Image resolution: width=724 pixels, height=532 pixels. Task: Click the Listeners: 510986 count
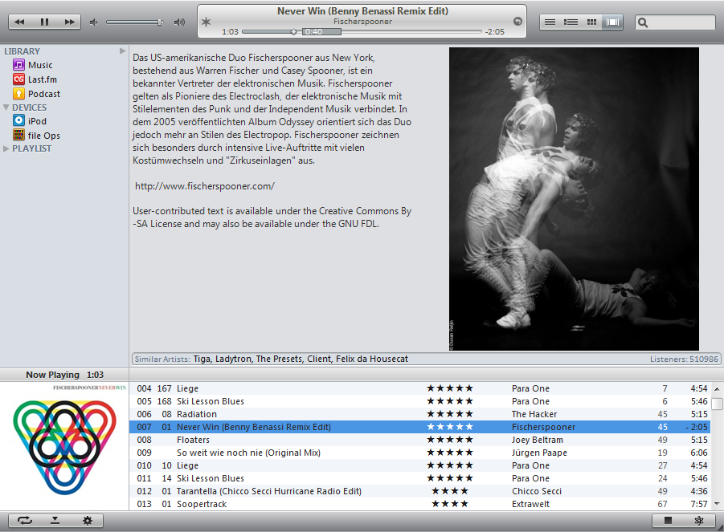tap(685, 359)
